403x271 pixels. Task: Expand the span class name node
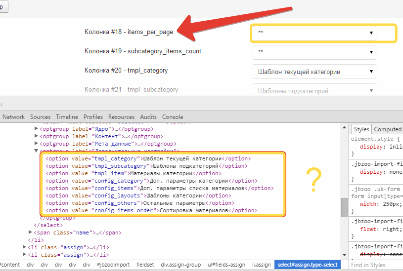(x=31, y=232)
